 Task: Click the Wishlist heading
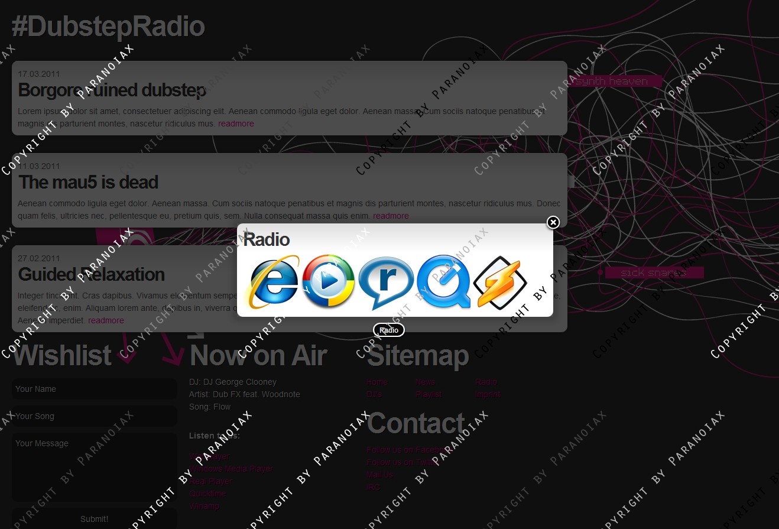tap(62, 355)
